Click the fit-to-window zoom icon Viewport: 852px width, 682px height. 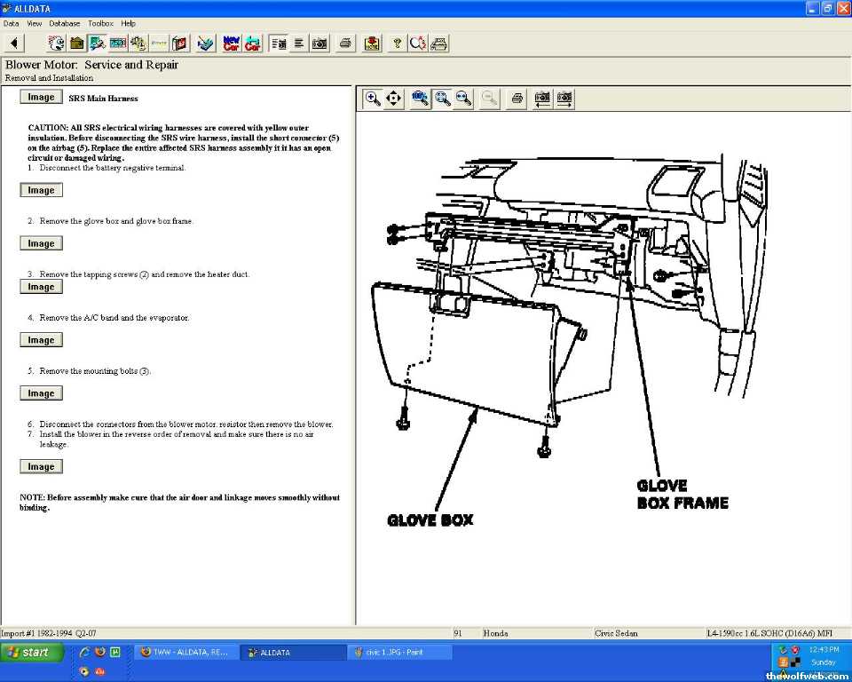pyautogui.click(x=442, y=99)
